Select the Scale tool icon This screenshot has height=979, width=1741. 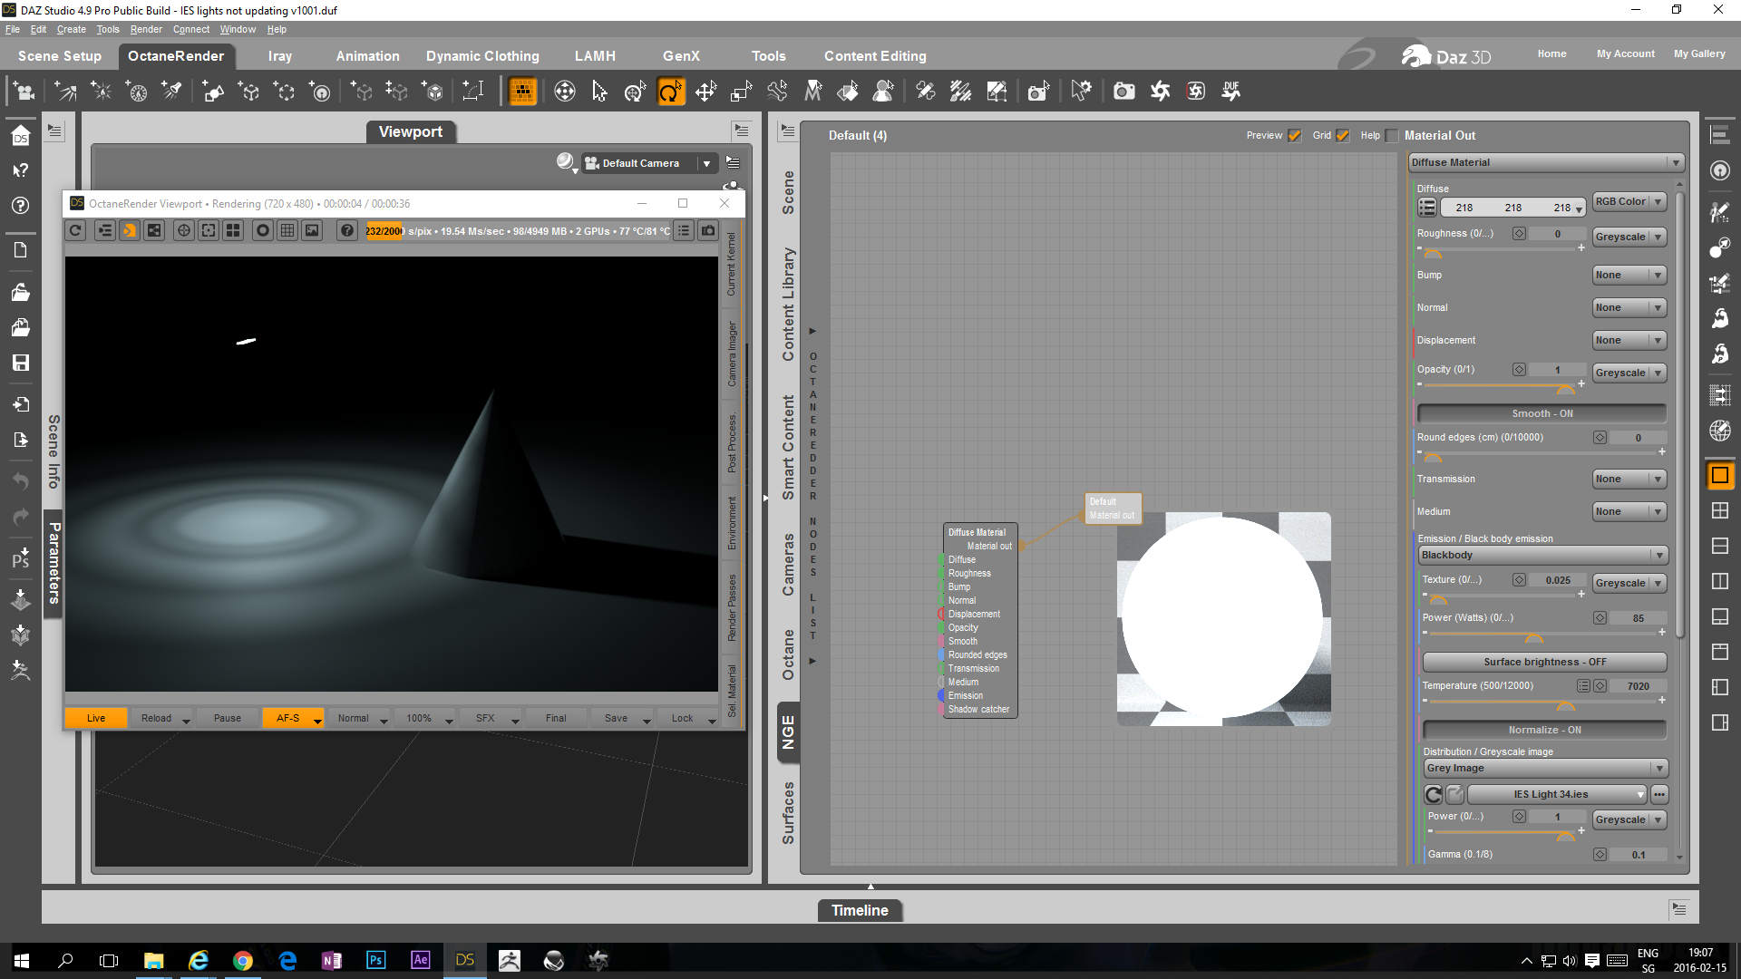742,92
